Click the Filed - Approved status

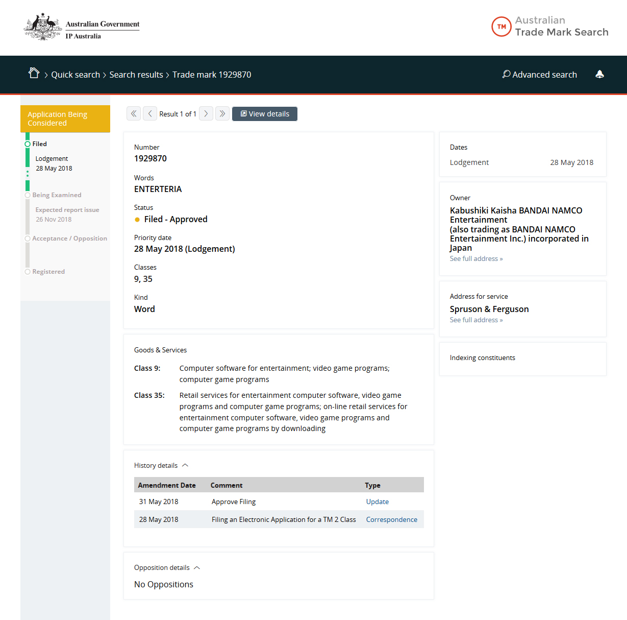[175, 220]
